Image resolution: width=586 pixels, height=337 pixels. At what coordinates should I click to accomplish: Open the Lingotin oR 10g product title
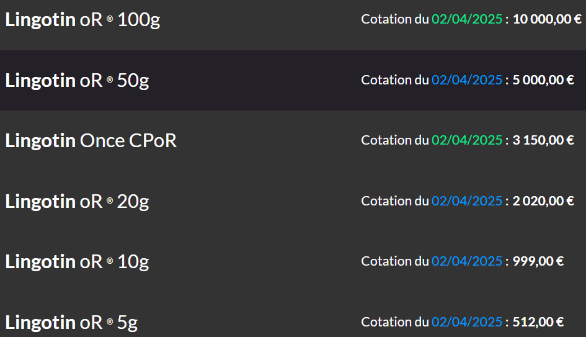77,262
